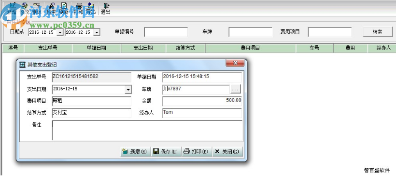Click the 支出单号 field ZC16121515481582

92,77
